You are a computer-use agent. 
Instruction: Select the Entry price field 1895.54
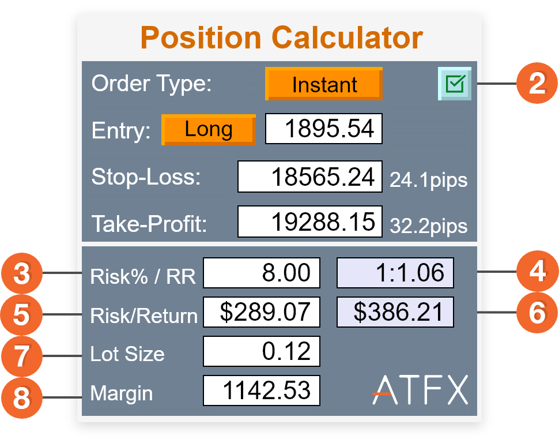324,129
